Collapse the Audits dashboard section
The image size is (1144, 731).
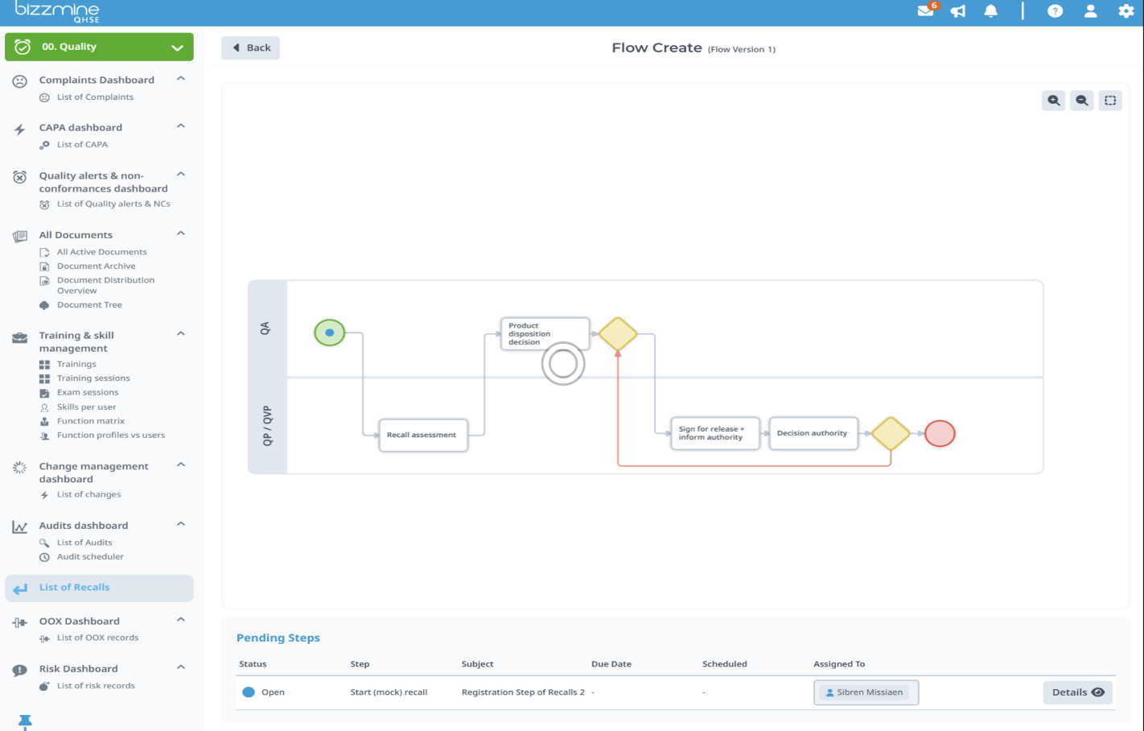pyautogui.click(x=181, y=524)
